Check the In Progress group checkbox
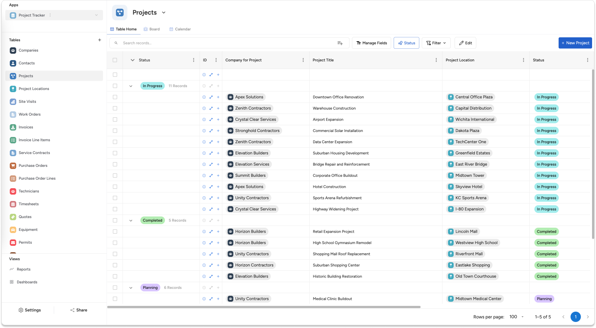596x328 pixels. point(115,86)
